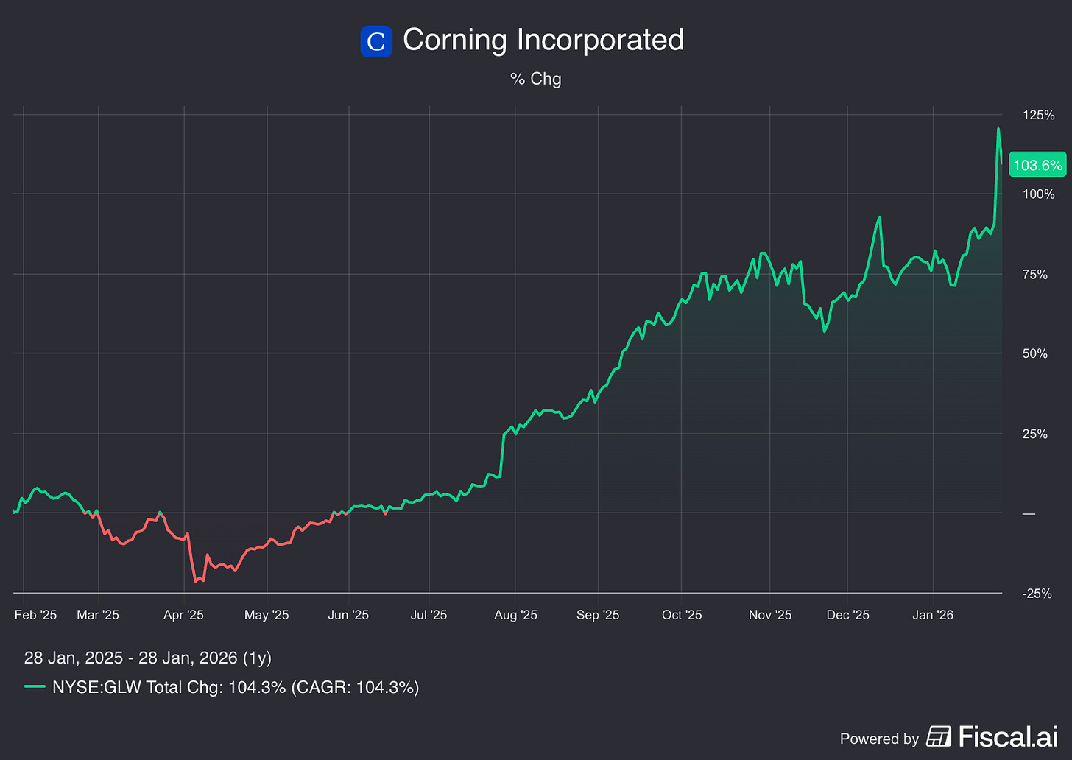This screenshot has width=1072, height=760.
Task: Click the Jul '25 x-axis label
Action: click(429, 615)
